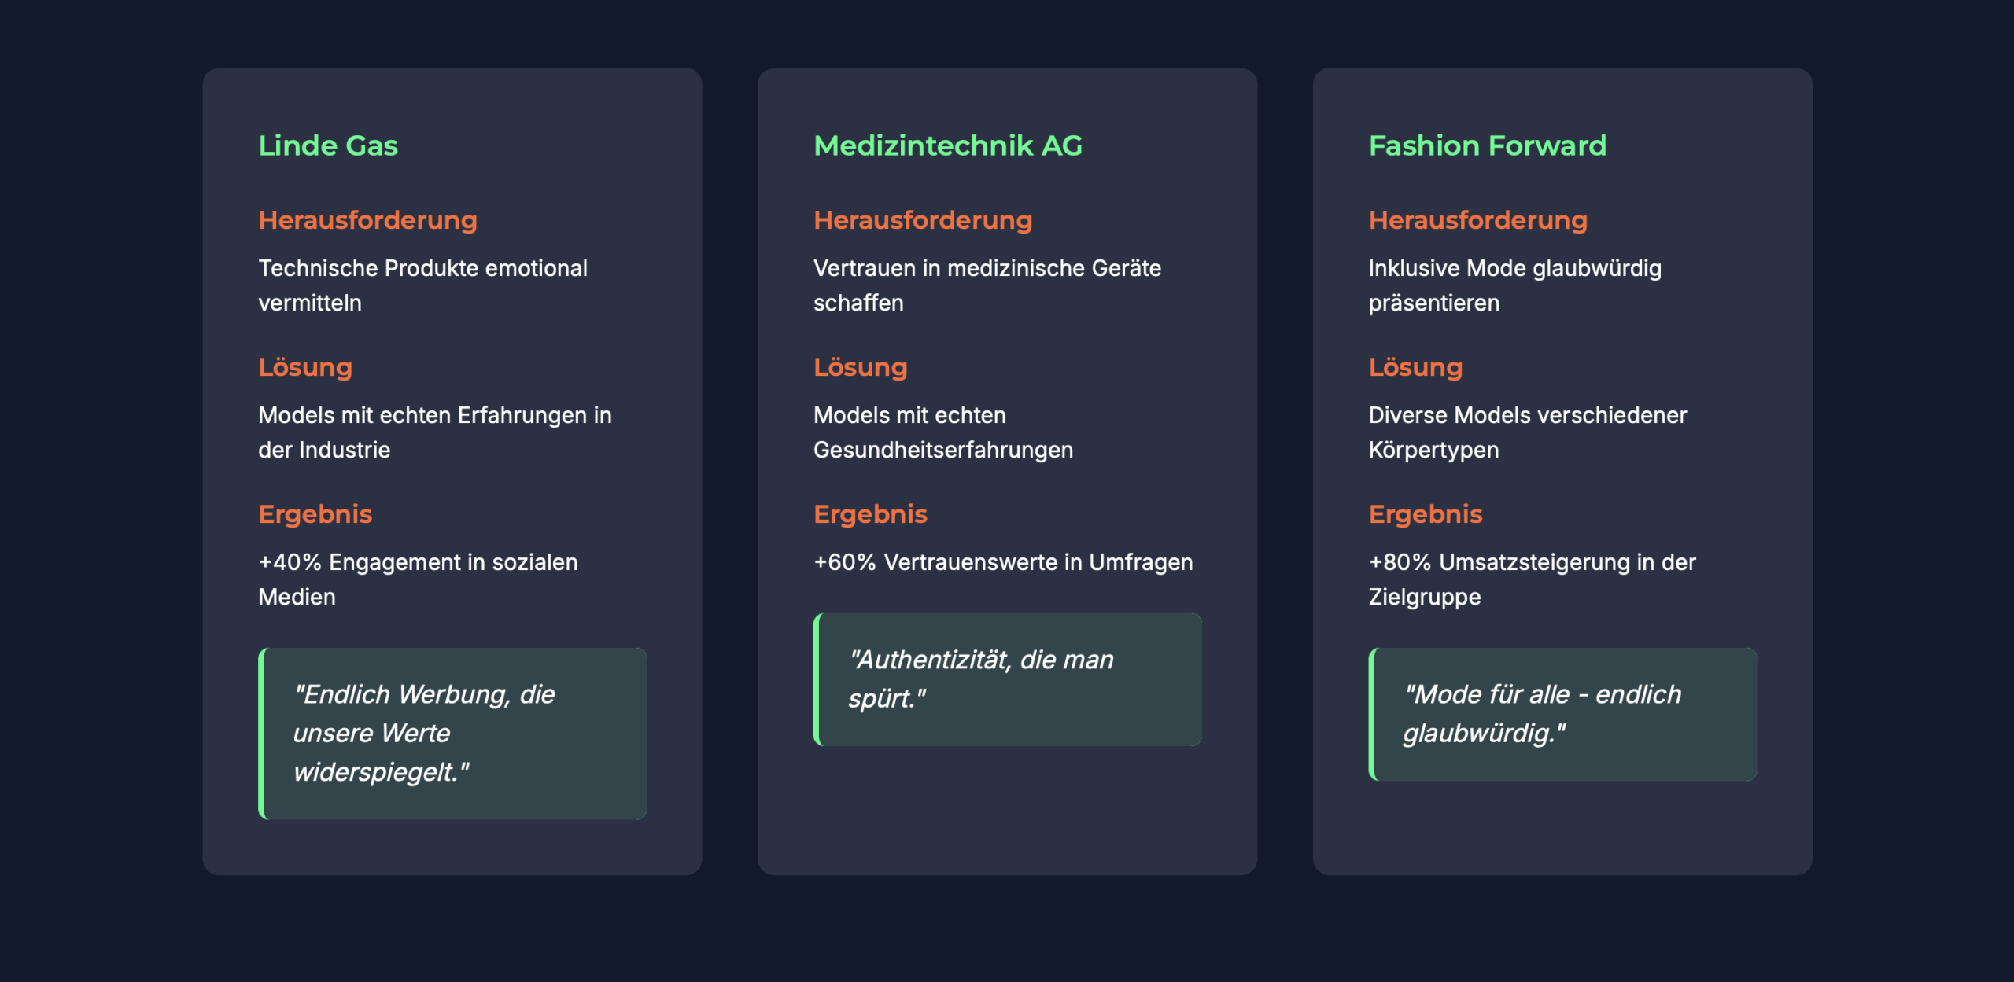Click Ergebnis heading in Medizintechnik AG card
The height and width of the screenshot is (982, 2014).
(870, 514)
